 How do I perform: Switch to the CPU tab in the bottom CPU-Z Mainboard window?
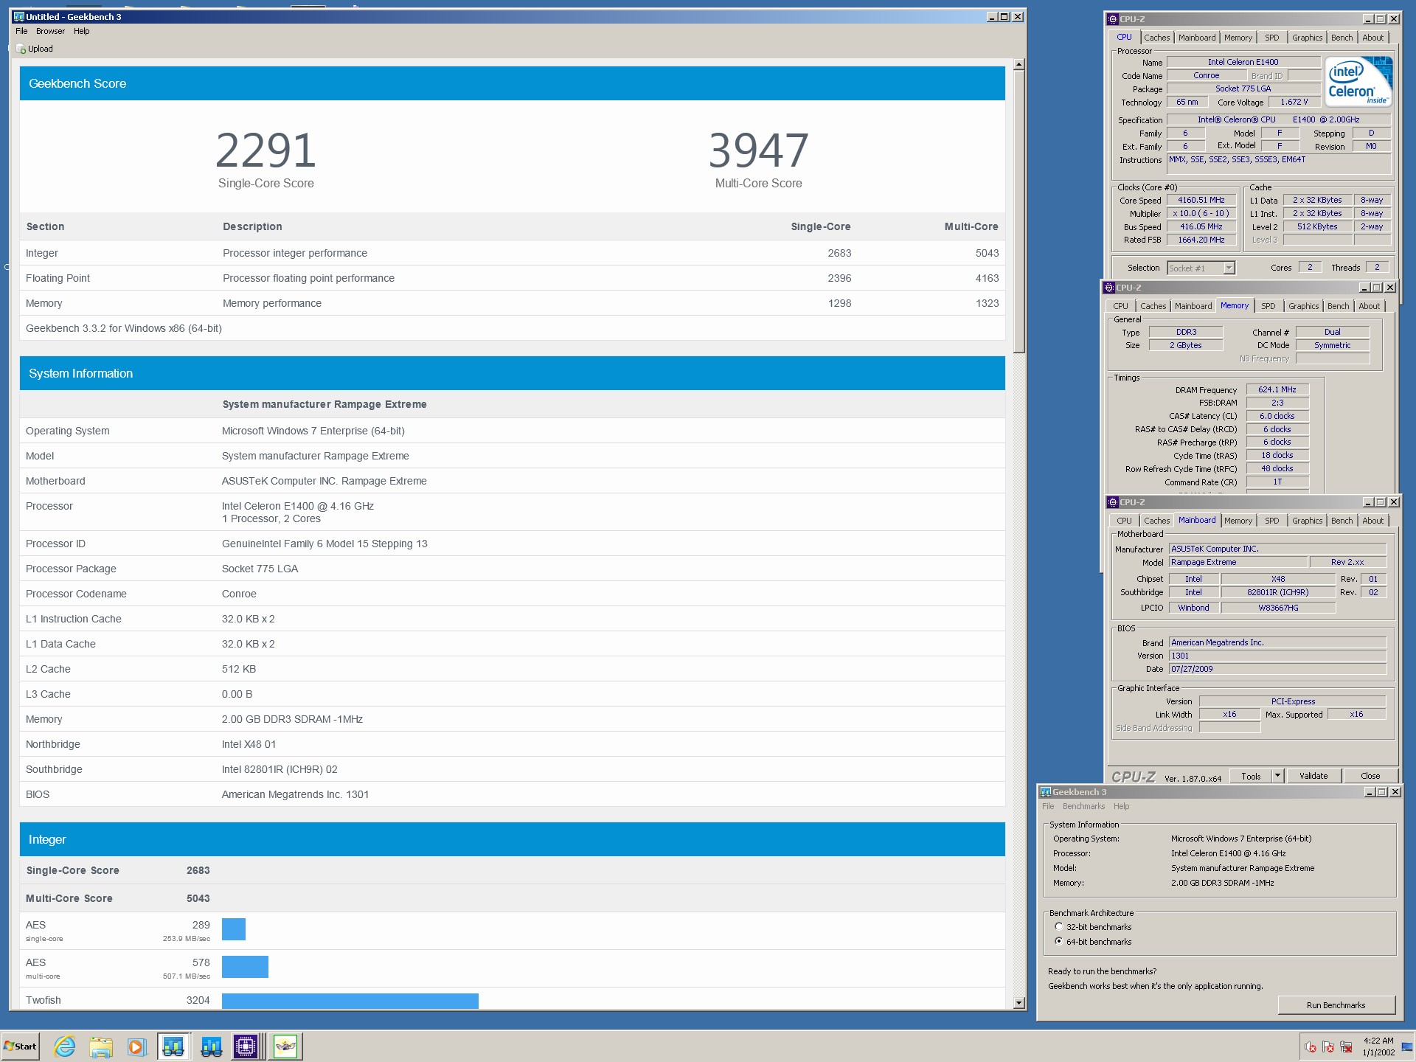(1124, 521)
